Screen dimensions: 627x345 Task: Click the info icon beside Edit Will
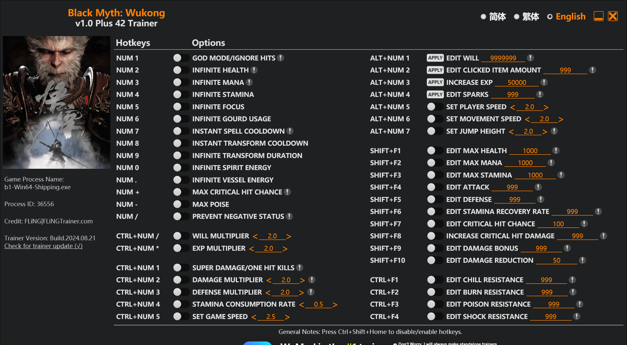(x=530, y=58)
